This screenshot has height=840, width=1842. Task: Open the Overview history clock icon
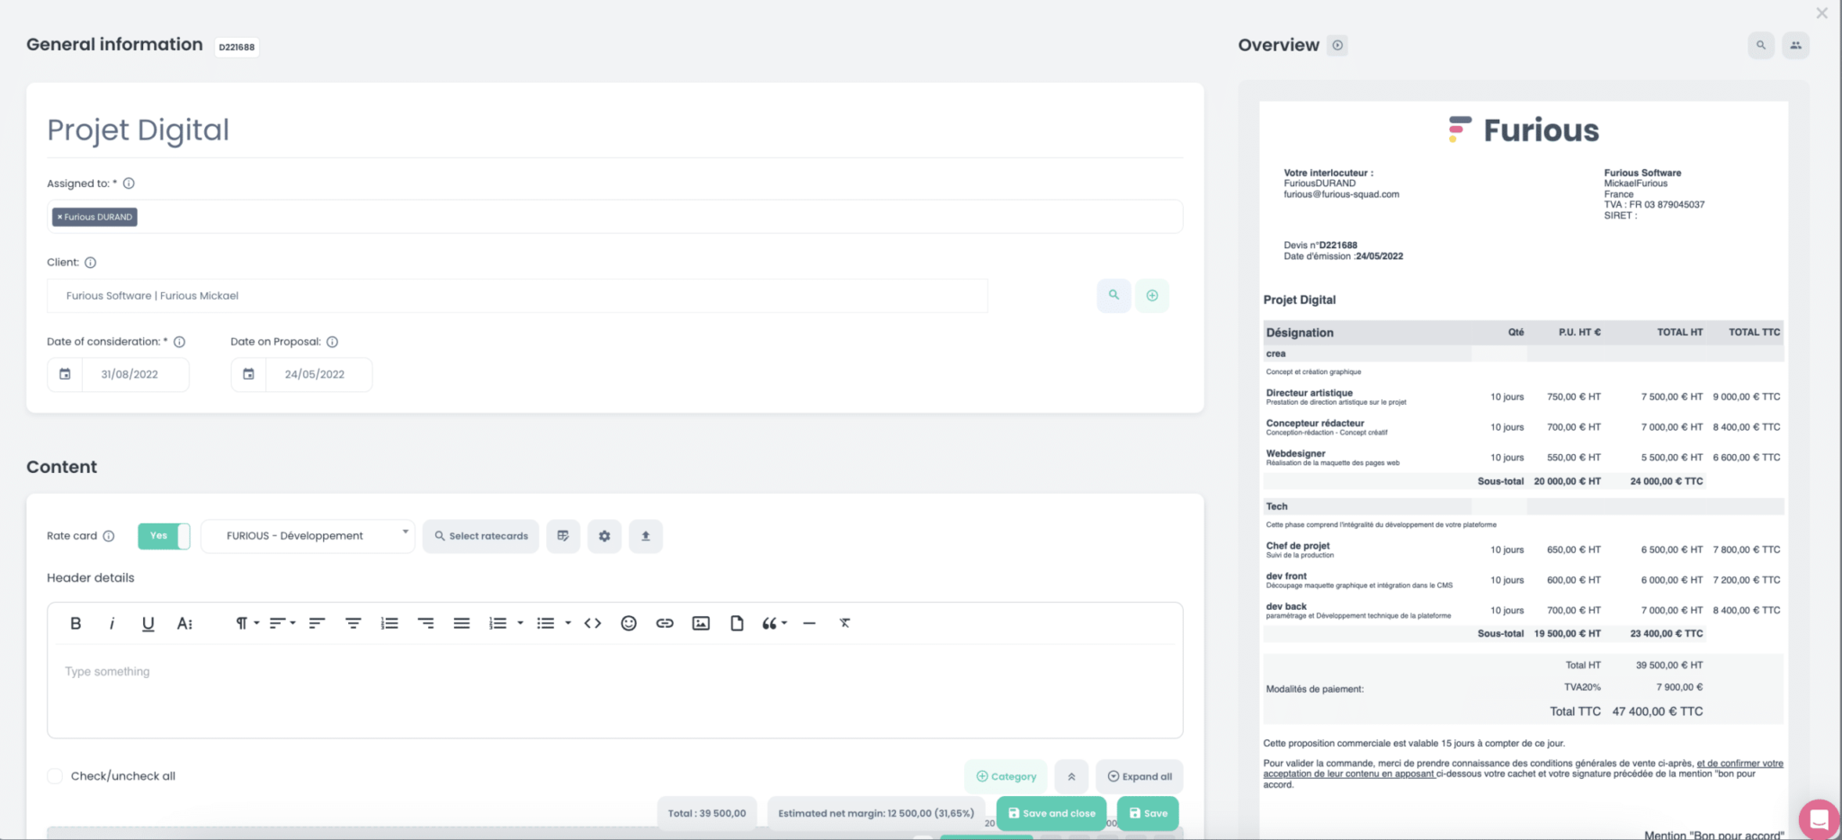point(1337,45)
